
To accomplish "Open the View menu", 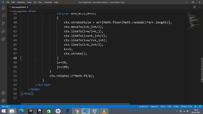I will 29,2.
